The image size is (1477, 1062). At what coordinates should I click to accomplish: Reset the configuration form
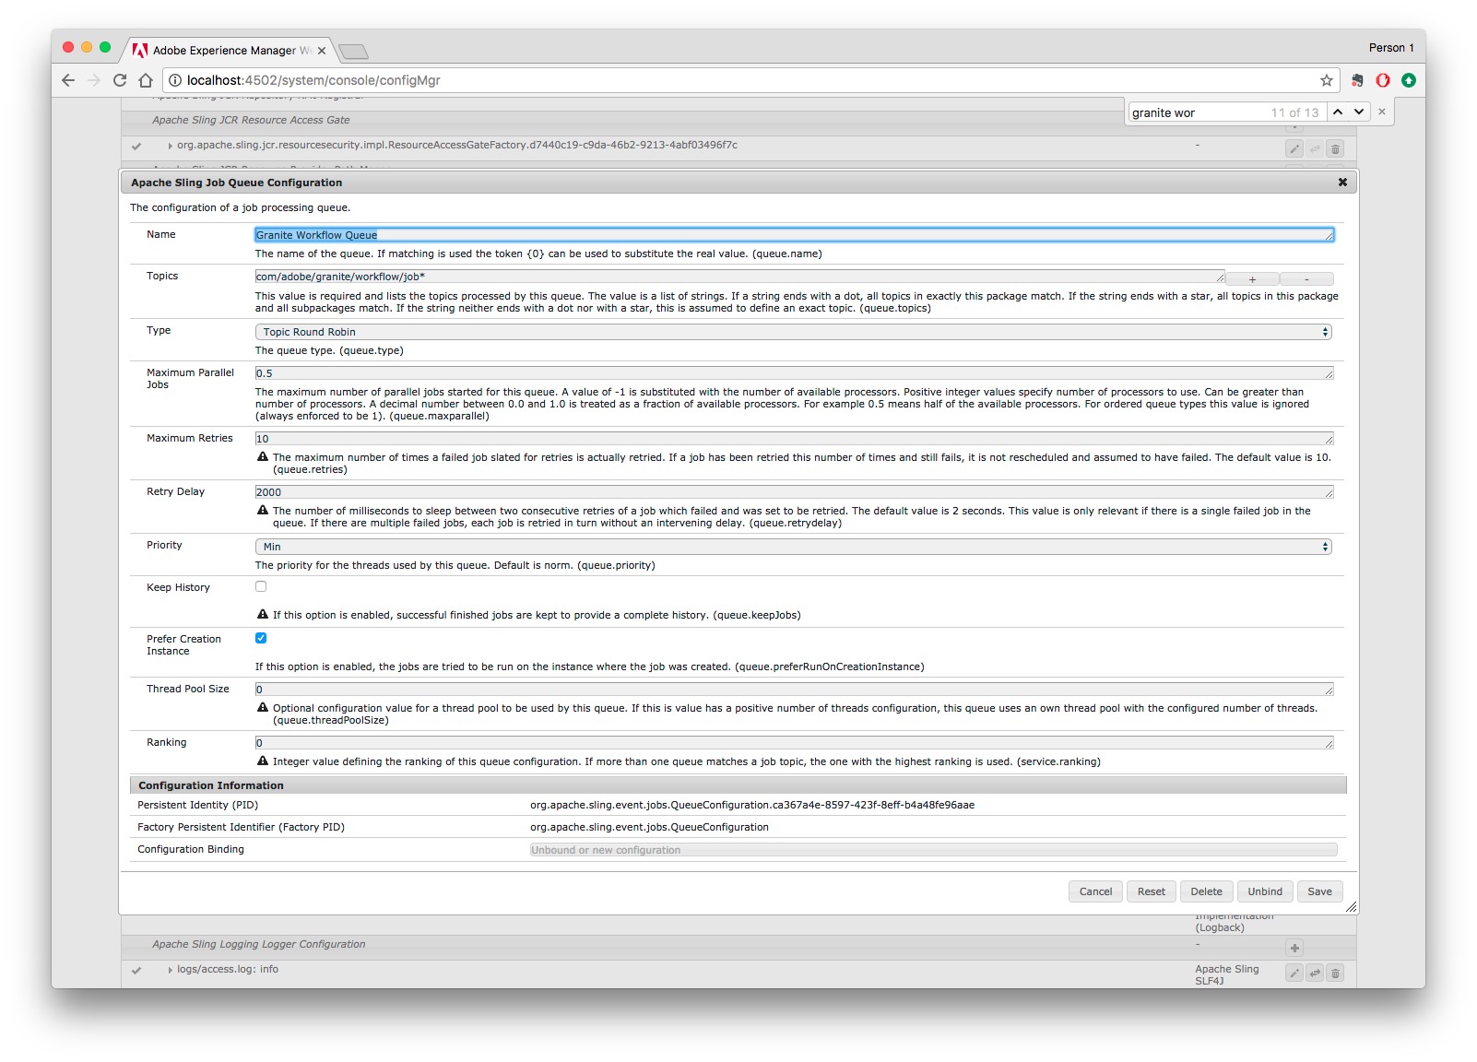tap(1151, 891)
